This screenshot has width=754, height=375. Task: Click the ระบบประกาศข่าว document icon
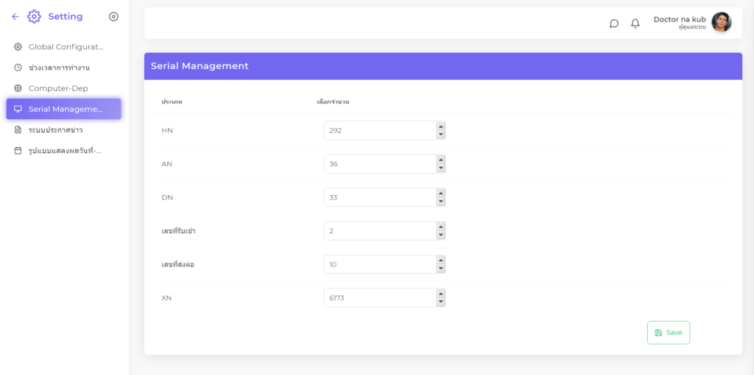point(18,130)
